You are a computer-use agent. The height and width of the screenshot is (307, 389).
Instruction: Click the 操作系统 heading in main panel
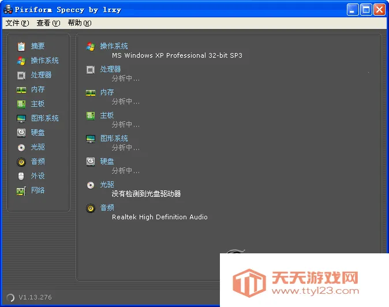(x=114, y=46)
